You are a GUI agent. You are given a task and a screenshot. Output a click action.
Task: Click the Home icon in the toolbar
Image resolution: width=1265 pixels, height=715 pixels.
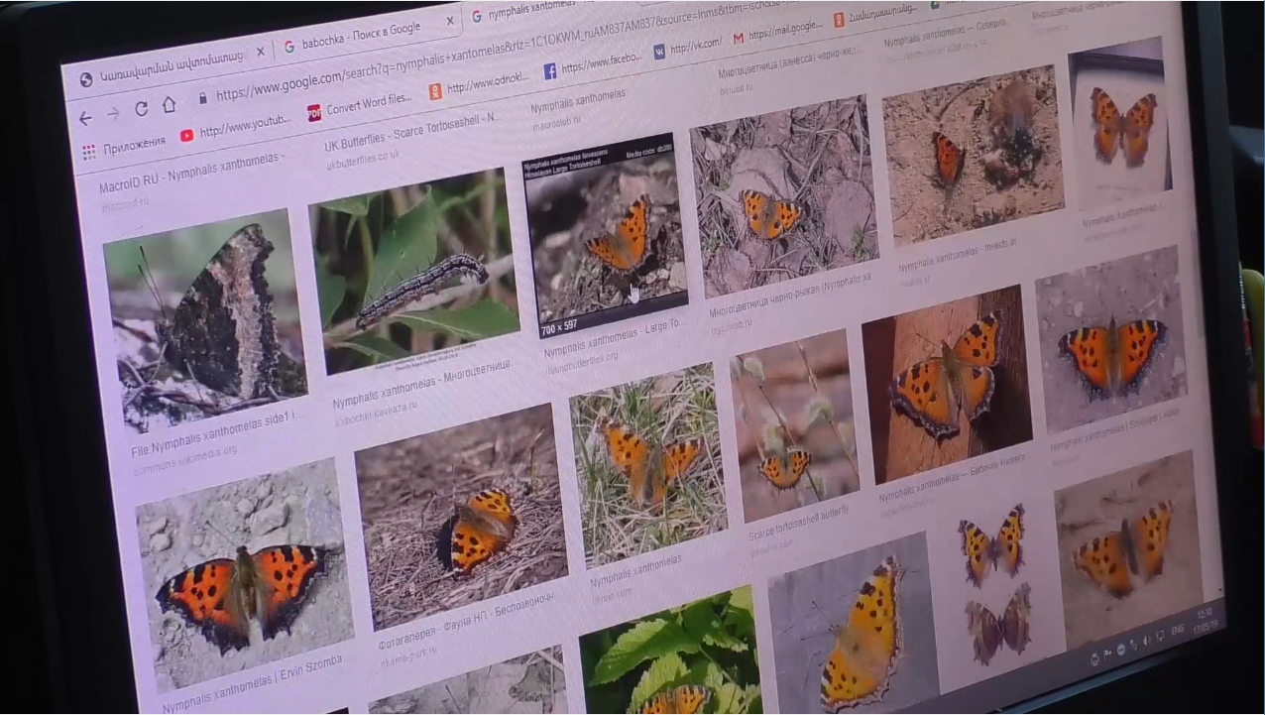(169, 105)
